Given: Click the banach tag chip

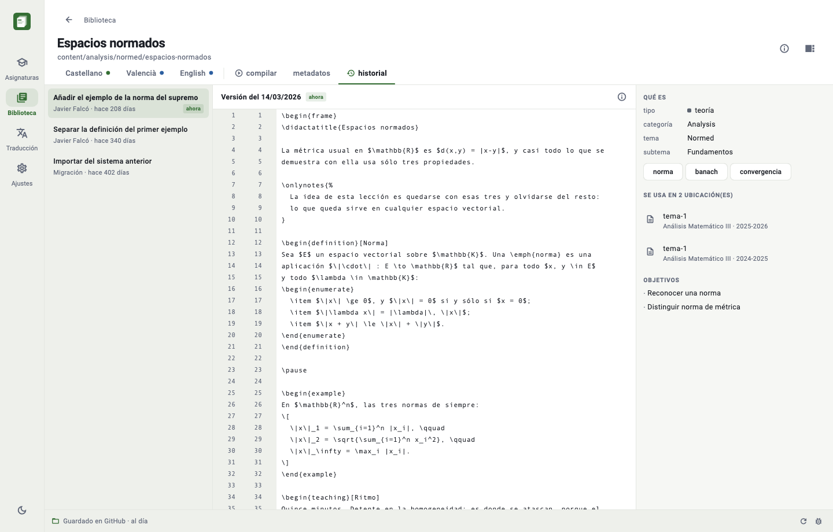Looking at the screenshot, I should 706,172.
